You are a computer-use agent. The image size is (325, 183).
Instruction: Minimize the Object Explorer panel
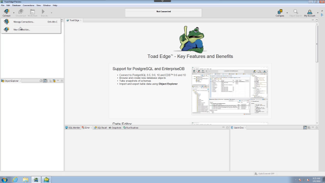[58, 80]
